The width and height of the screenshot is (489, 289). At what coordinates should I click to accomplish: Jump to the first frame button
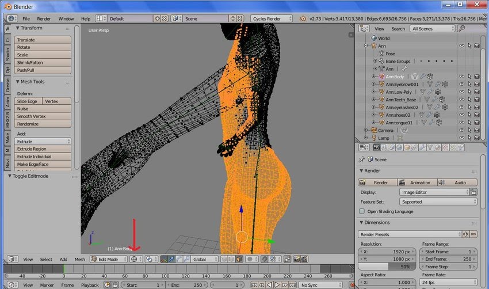click(x=254, y=284)
